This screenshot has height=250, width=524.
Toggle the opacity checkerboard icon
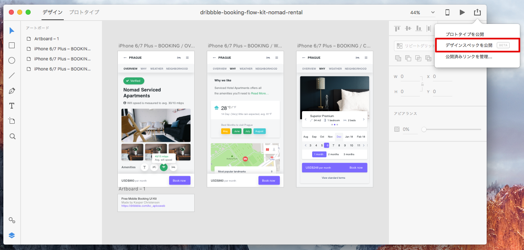(397, 129)
